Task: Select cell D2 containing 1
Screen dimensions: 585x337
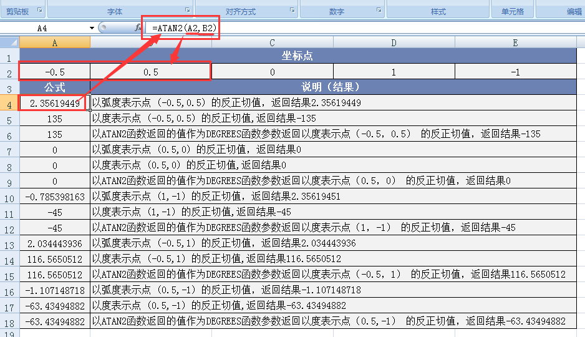Action: click(x=394, y=72)
